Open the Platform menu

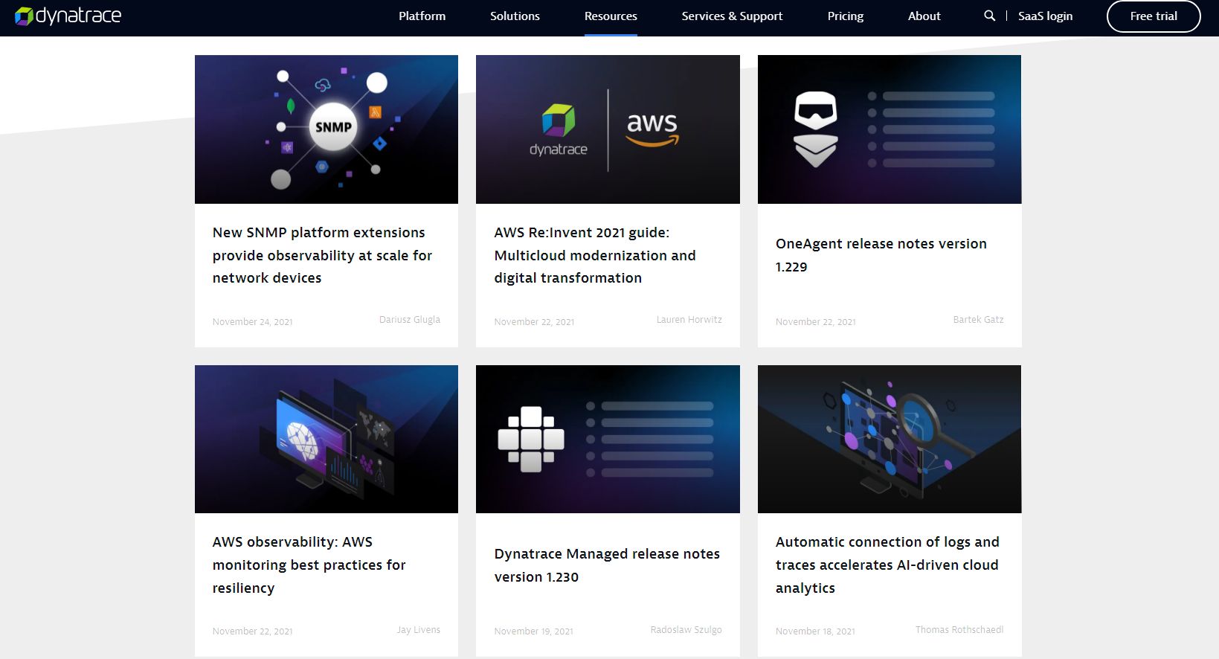click(x=422, y=16)
